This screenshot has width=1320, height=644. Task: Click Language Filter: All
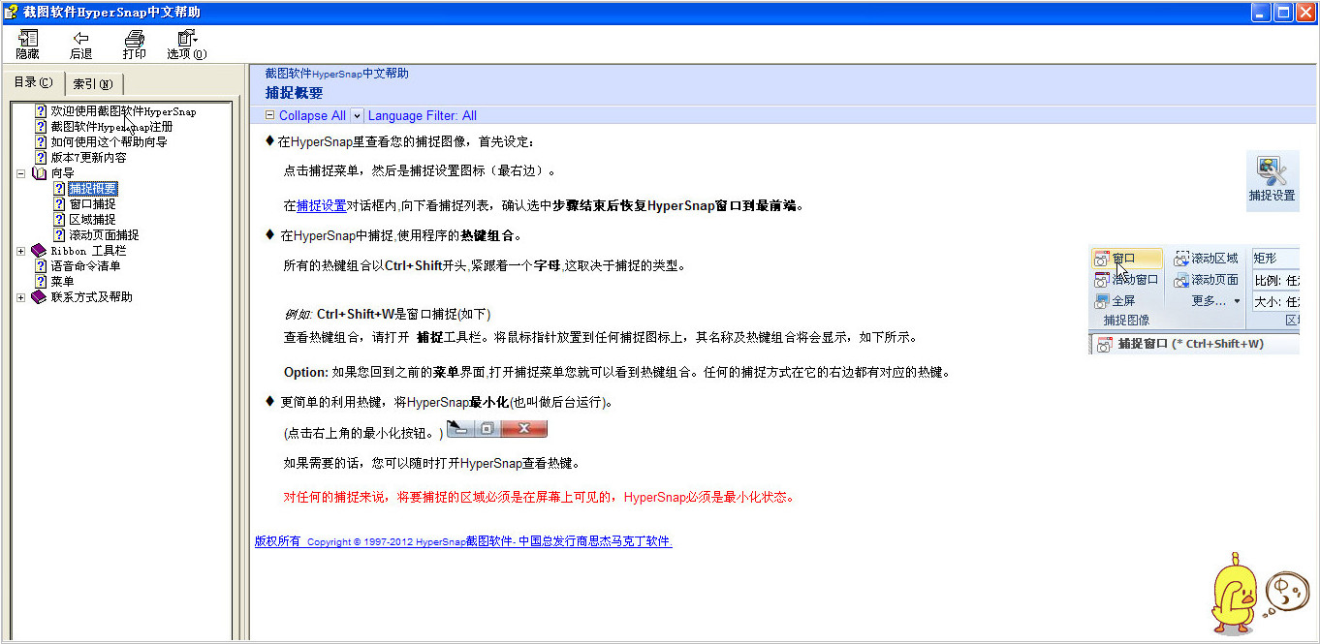423,115
